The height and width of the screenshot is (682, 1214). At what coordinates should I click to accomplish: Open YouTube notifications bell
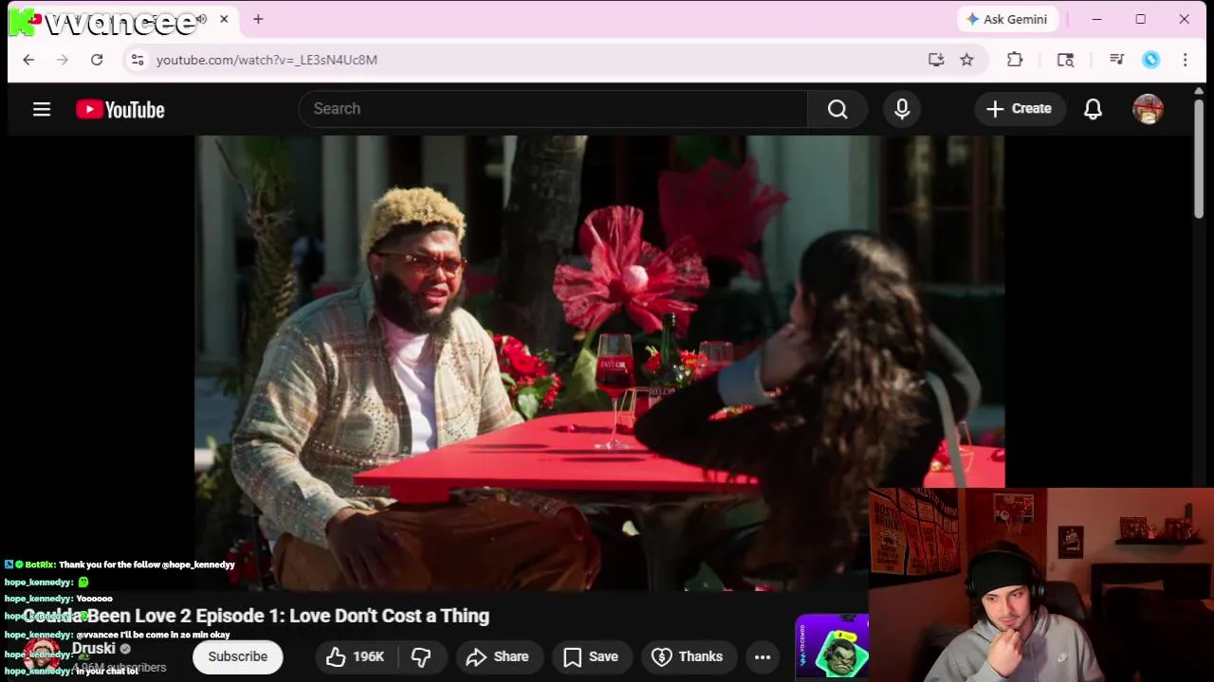pos(1093,109)
